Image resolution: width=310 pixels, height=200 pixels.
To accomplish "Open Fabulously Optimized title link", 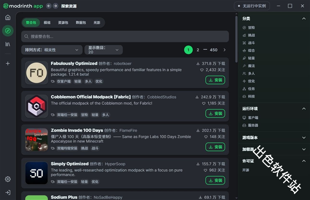I will (x=74, y=63).
